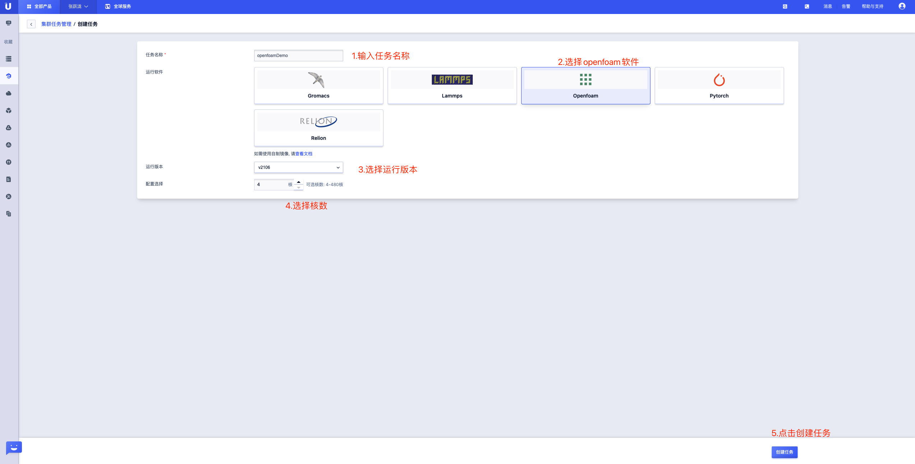The height and width of the screenshot is (464, 915).
Task: Open the double-arrow circle icon in sidebar
Action: [x=9, y=162]
